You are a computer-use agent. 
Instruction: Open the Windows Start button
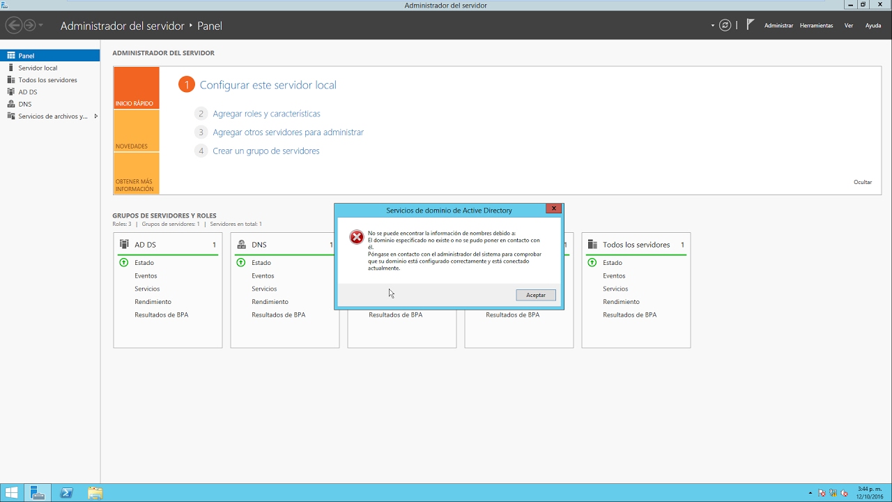pos(12,493)
